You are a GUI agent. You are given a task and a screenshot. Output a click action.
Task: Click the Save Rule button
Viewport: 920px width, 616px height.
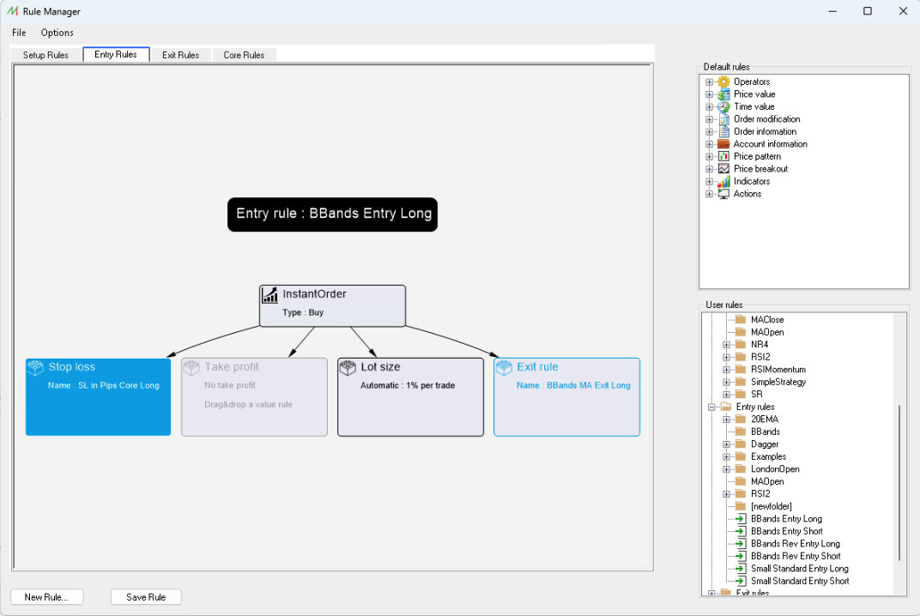pyautogui.click(x=146, y=597)
